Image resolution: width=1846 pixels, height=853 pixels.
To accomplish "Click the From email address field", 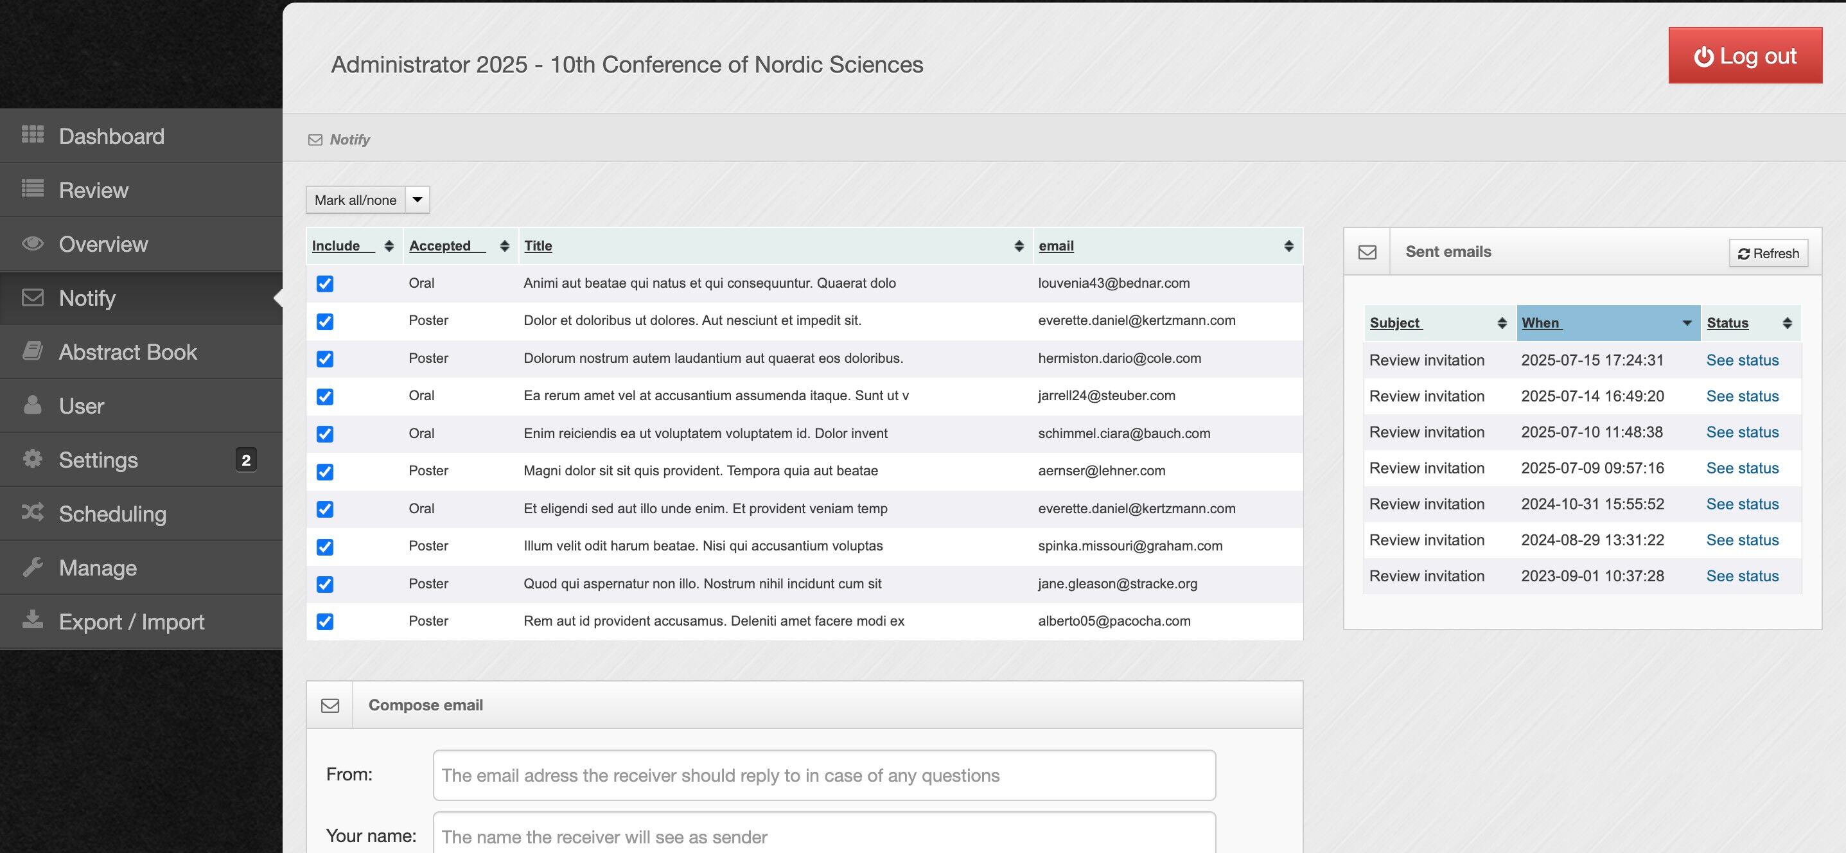I will click(x=823, y=775).
